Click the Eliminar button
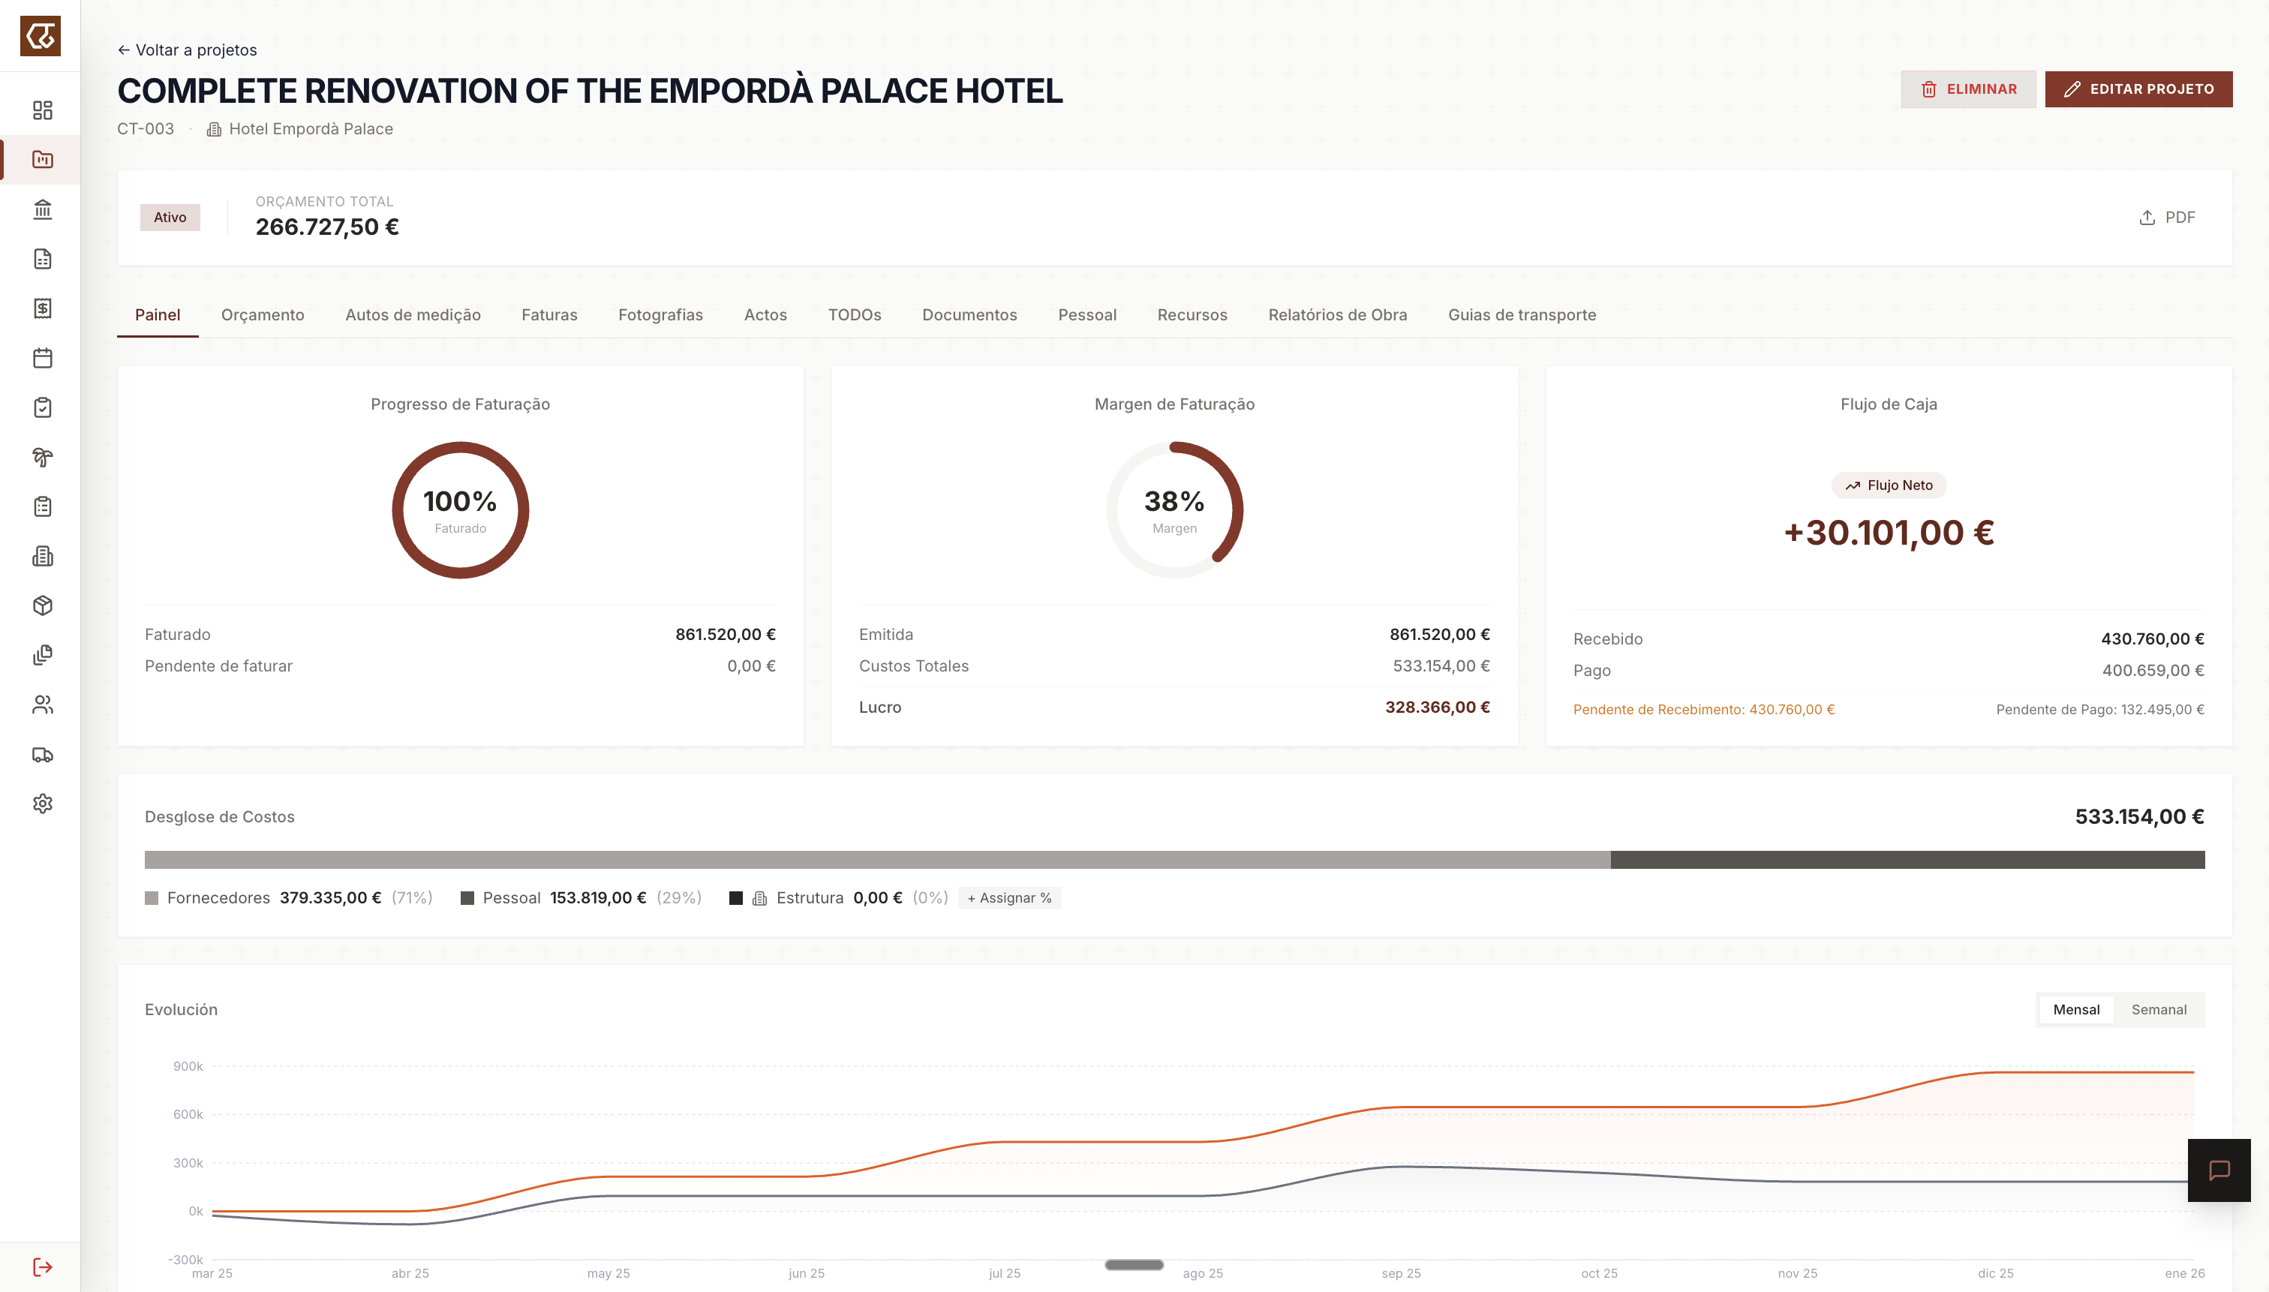The image size is (2269, 1292). pyautogui.click(x=1967, y=89)
